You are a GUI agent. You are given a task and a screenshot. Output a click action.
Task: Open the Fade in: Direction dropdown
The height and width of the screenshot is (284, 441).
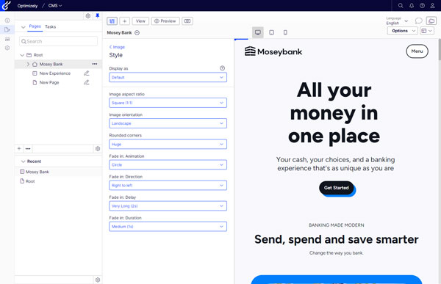(x=168, y=186)
